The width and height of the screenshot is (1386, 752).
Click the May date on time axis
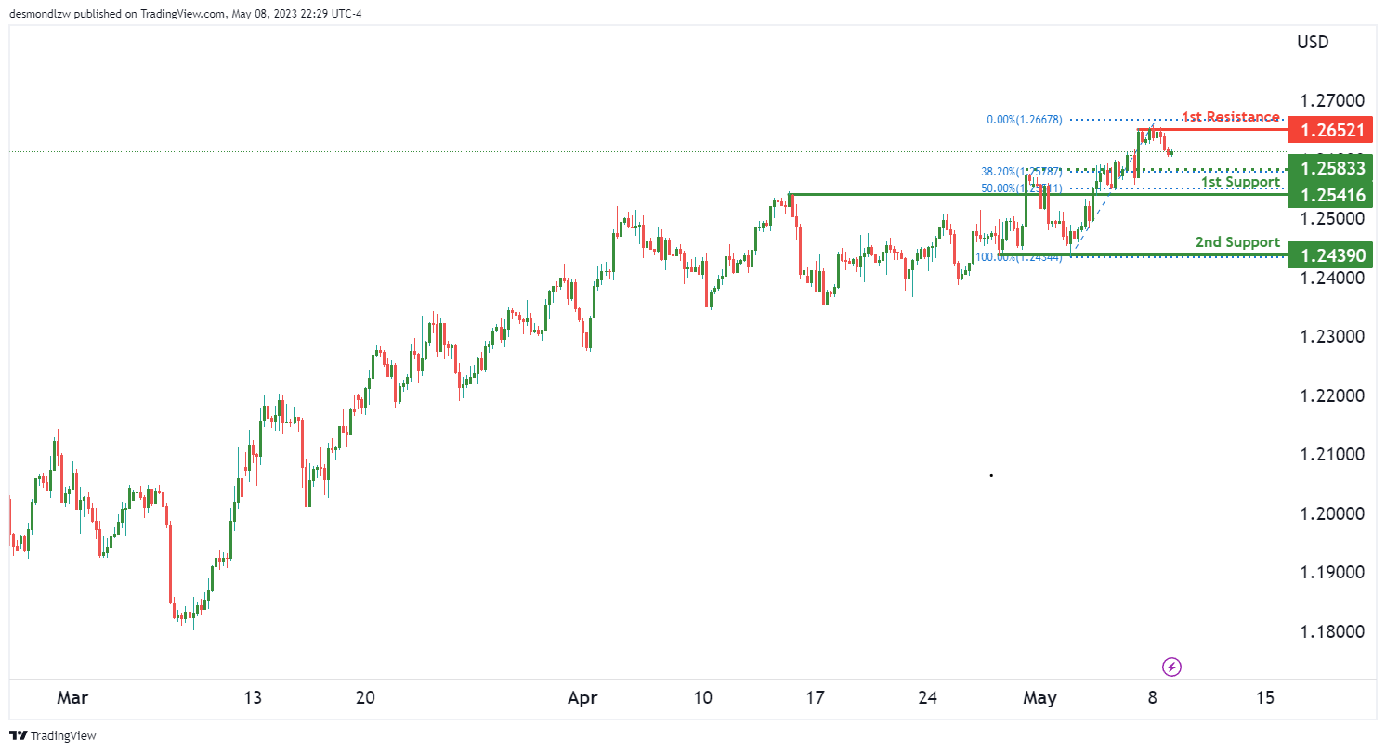pos(1040,698)
